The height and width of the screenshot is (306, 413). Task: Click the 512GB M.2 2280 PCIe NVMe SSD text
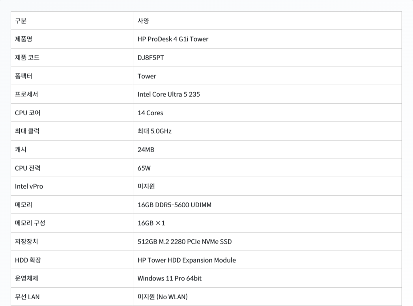pyautogui.click(x=184, y=241)
